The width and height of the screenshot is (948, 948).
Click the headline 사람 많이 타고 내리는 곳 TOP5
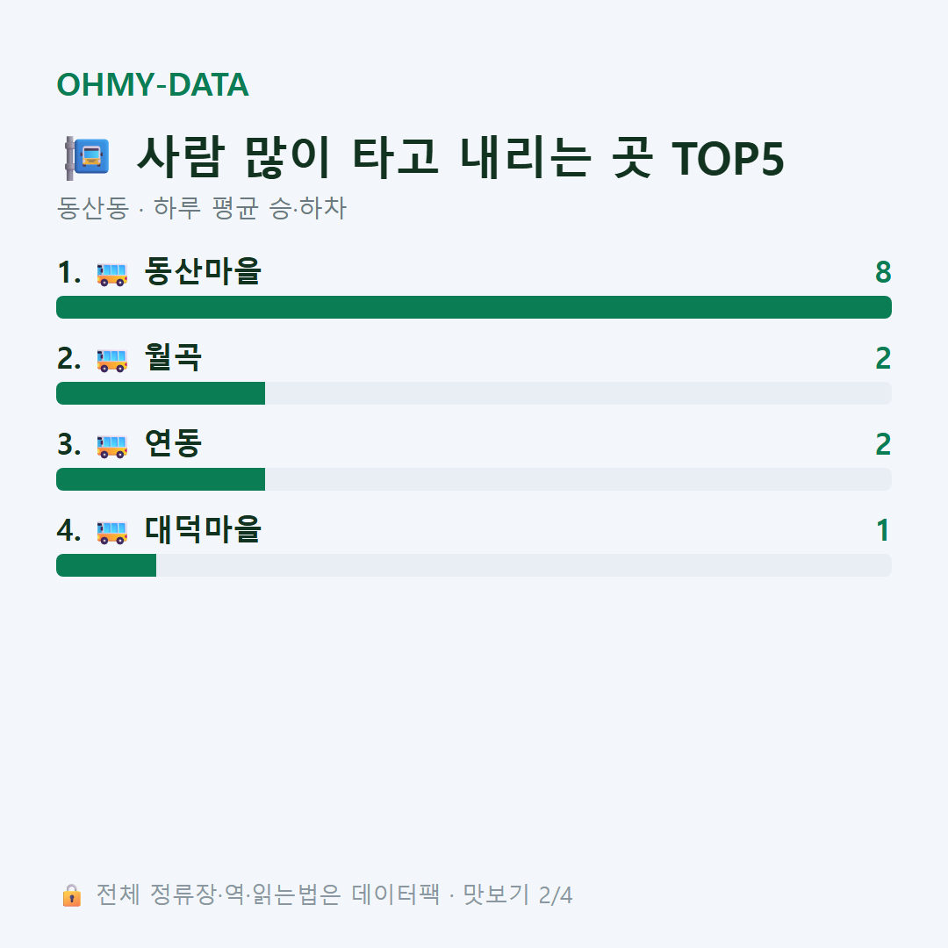pyautogui.click(x=461, y=158)
